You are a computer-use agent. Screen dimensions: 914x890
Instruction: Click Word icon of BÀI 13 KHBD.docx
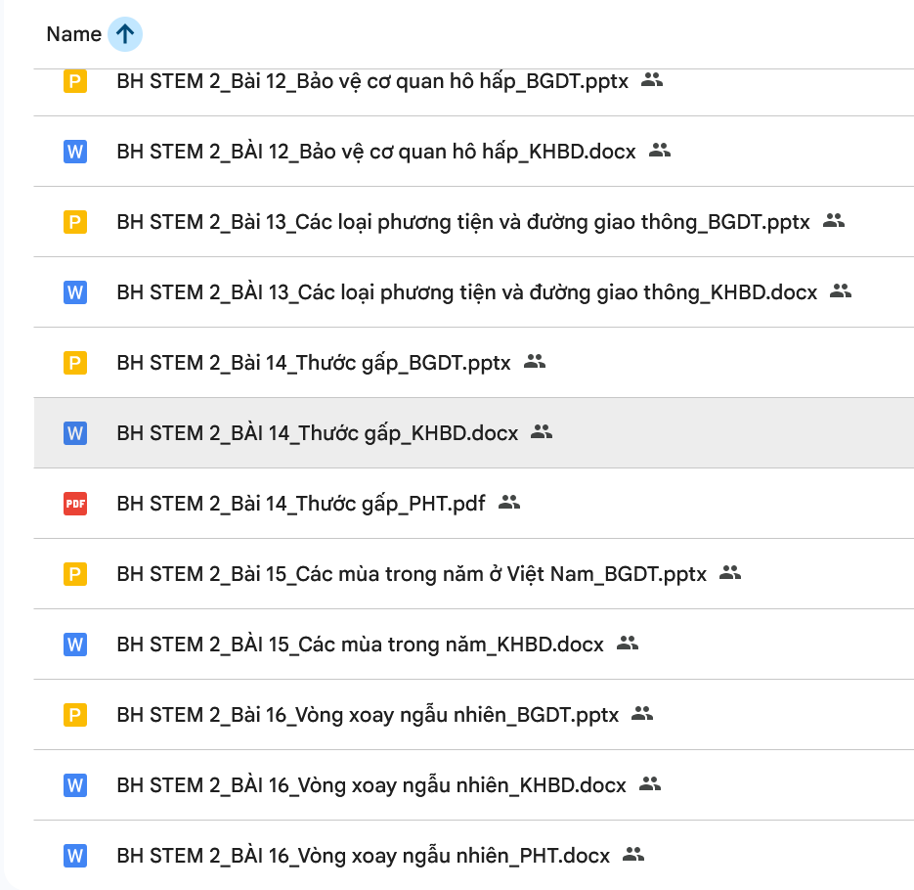coord(75,292)
